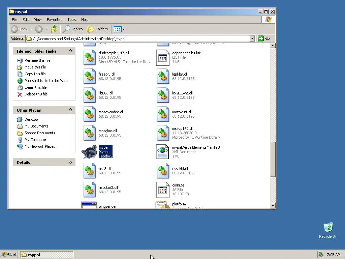The width and height of the screenshot is (345, 259).
Task: Click the Start button
Action: click(9, 255)
